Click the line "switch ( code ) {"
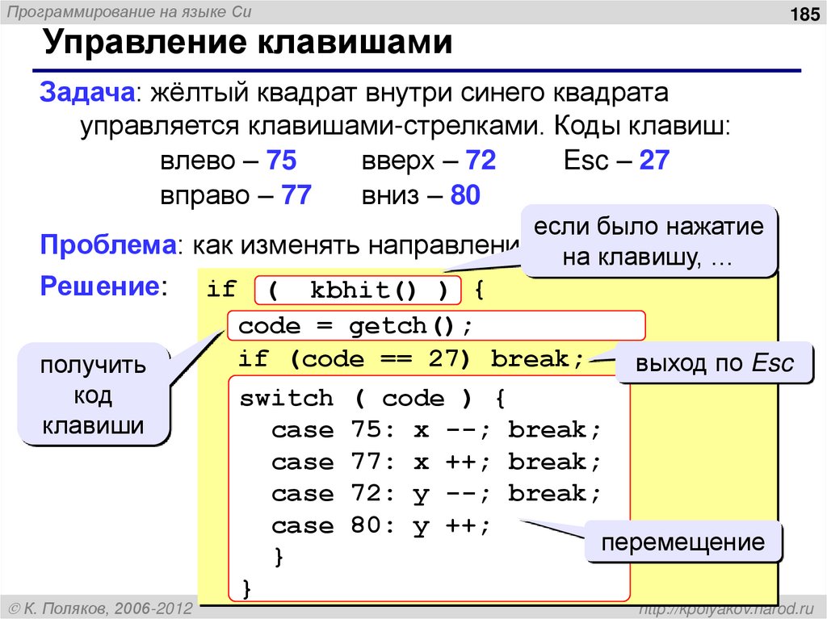The width and height of the screenshot is (827, 619). tap(372, 398)
